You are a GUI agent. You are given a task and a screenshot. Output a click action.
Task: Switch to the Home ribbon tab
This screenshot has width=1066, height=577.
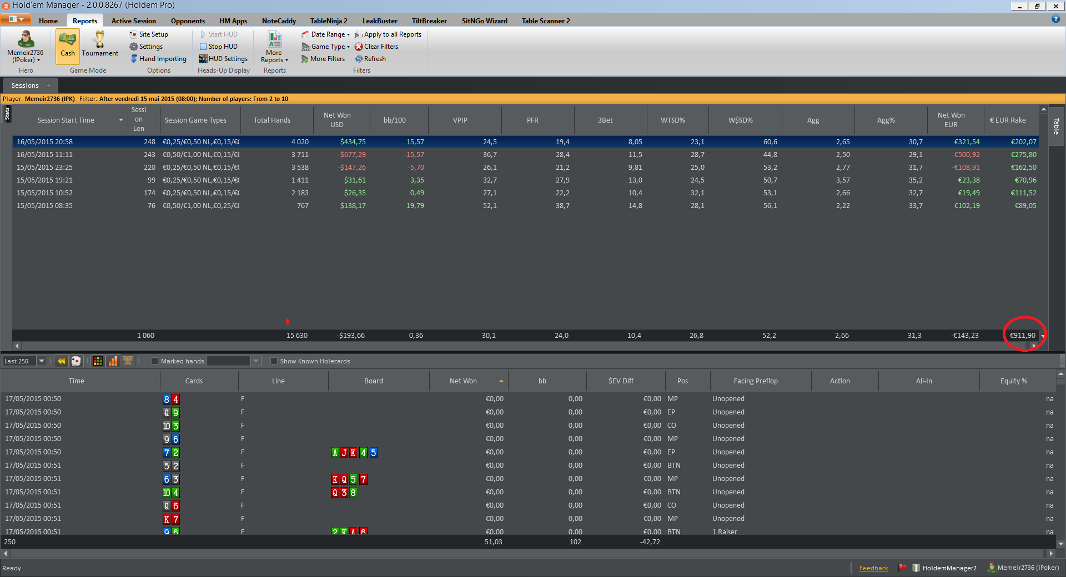48,21
